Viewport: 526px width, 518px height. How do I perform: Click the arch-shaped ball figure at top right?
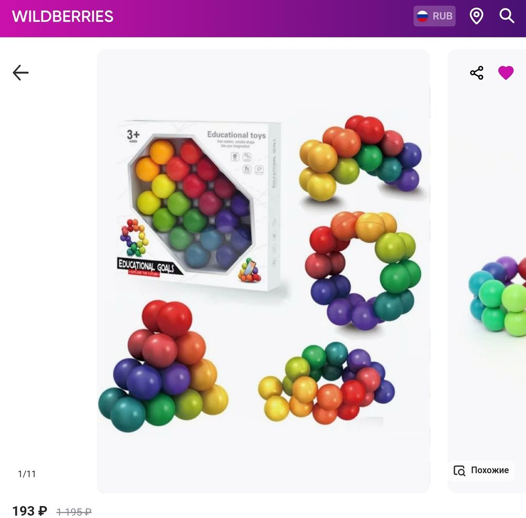click(361, 158)
